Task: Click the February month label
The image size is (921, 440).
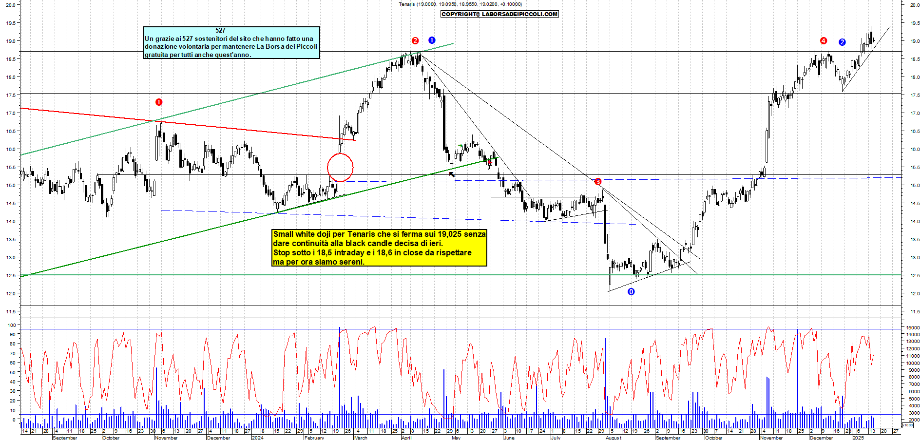Action: (314, 438)
